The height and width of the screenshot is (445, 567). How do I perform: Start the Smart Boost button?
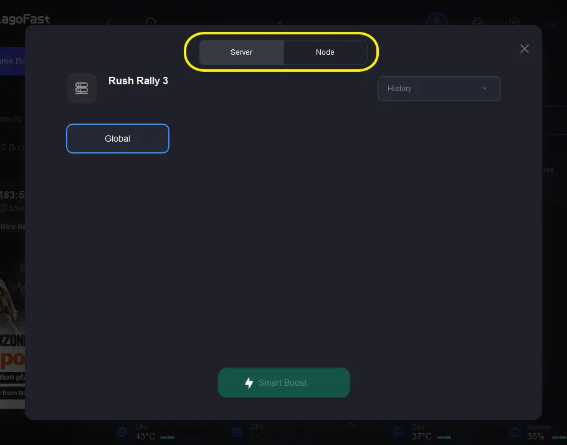click(284, 383)
